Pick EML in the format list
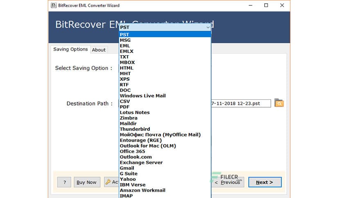Image resolution: width=342 pixels, height=198 pixels. tap(165, 46)
